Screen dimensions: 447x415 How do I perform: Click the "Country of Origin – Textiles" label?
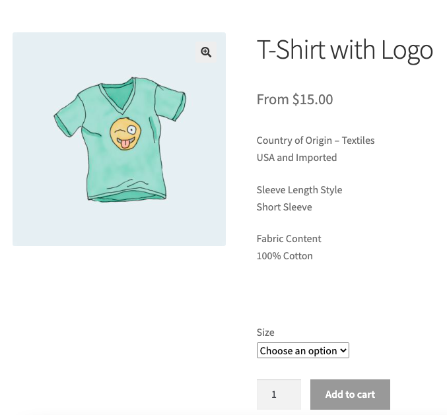tap(316, 141)
